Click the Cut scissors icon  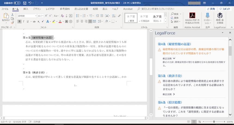13,14
